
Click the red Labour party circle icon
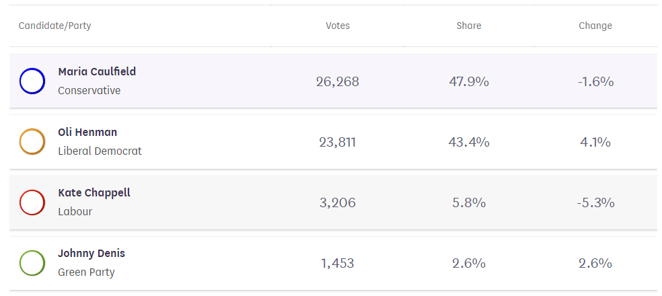(x=32, y=202)
